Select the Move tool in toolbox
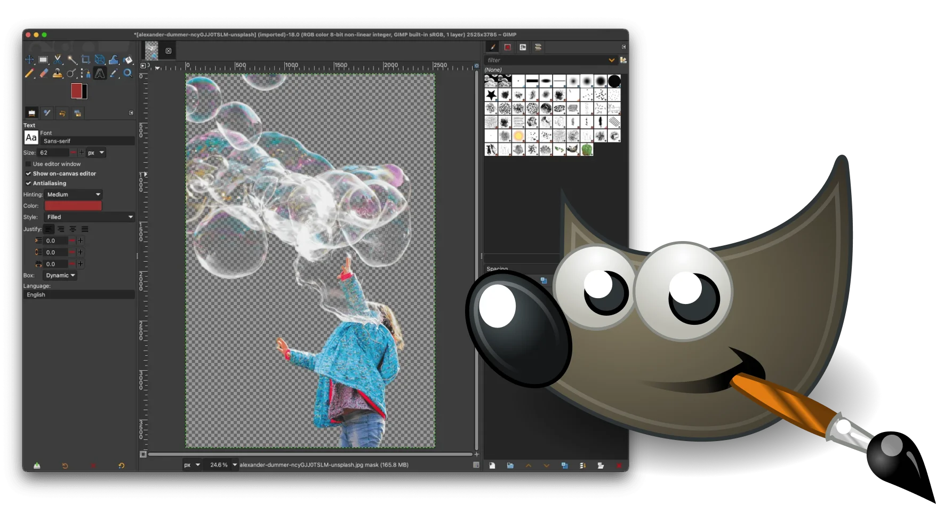 coord(29,60)
